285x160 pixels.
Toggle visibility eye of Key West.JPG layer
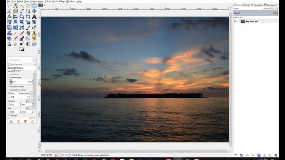tap(235, 21)
